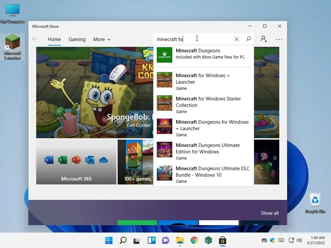331x248 pixels.
Task: Expand the More dropdown menu
Action: (x=102, y=39)
